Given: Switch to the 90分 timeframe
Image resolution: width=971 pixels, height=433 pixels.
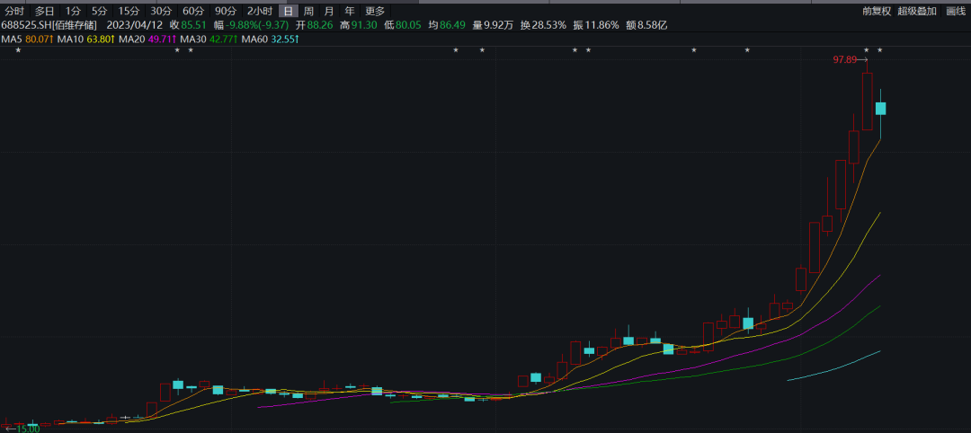Looking at the screenshot, I should pos(226,11).
